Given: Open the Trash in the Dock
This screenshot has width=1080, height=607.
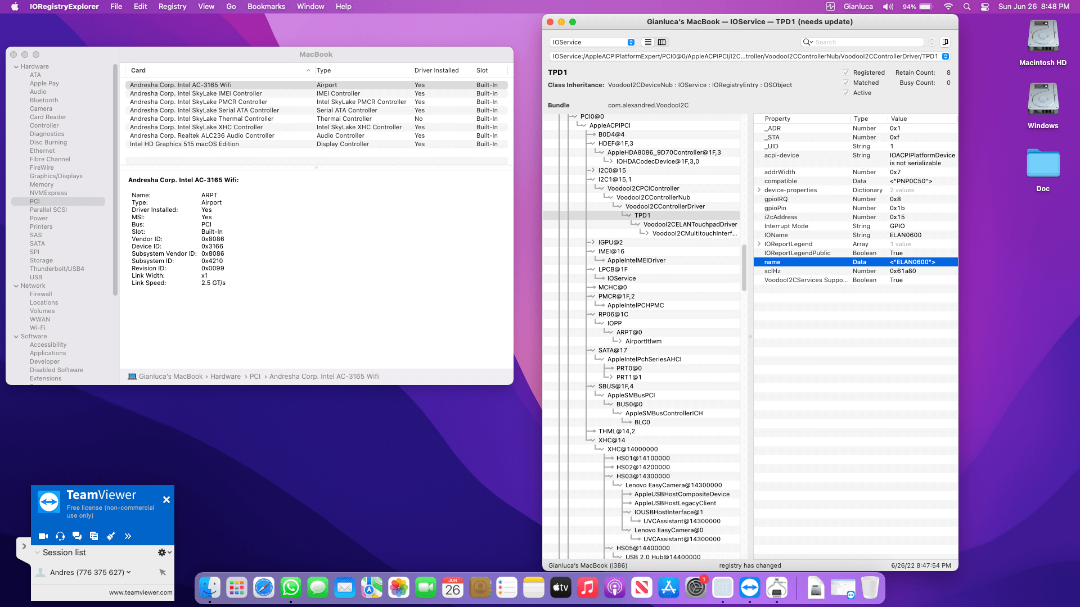Looking at the screenshot, I should 870,588.
